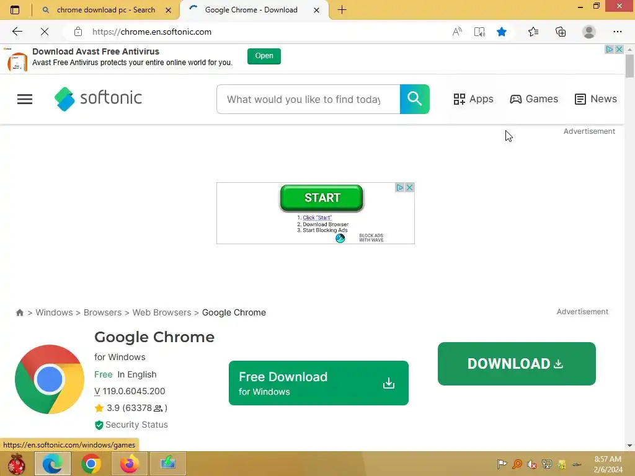Focus the Softonic search field
Screen dimensions: 635x476
tap(308, 99)
